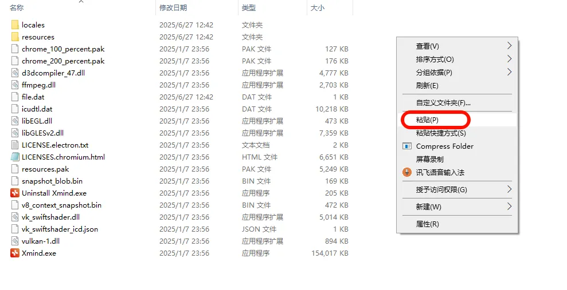The image size is (567, 290).
Task: Expand the 排序方式(O) submenu arrow
Action: (x=509, y=59)
